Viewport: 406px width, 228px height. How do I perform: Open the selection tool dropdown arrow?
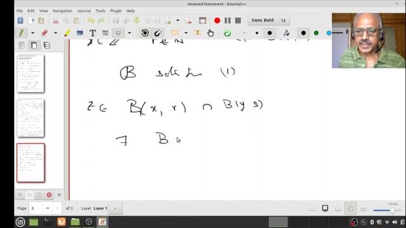coord(186,33)
